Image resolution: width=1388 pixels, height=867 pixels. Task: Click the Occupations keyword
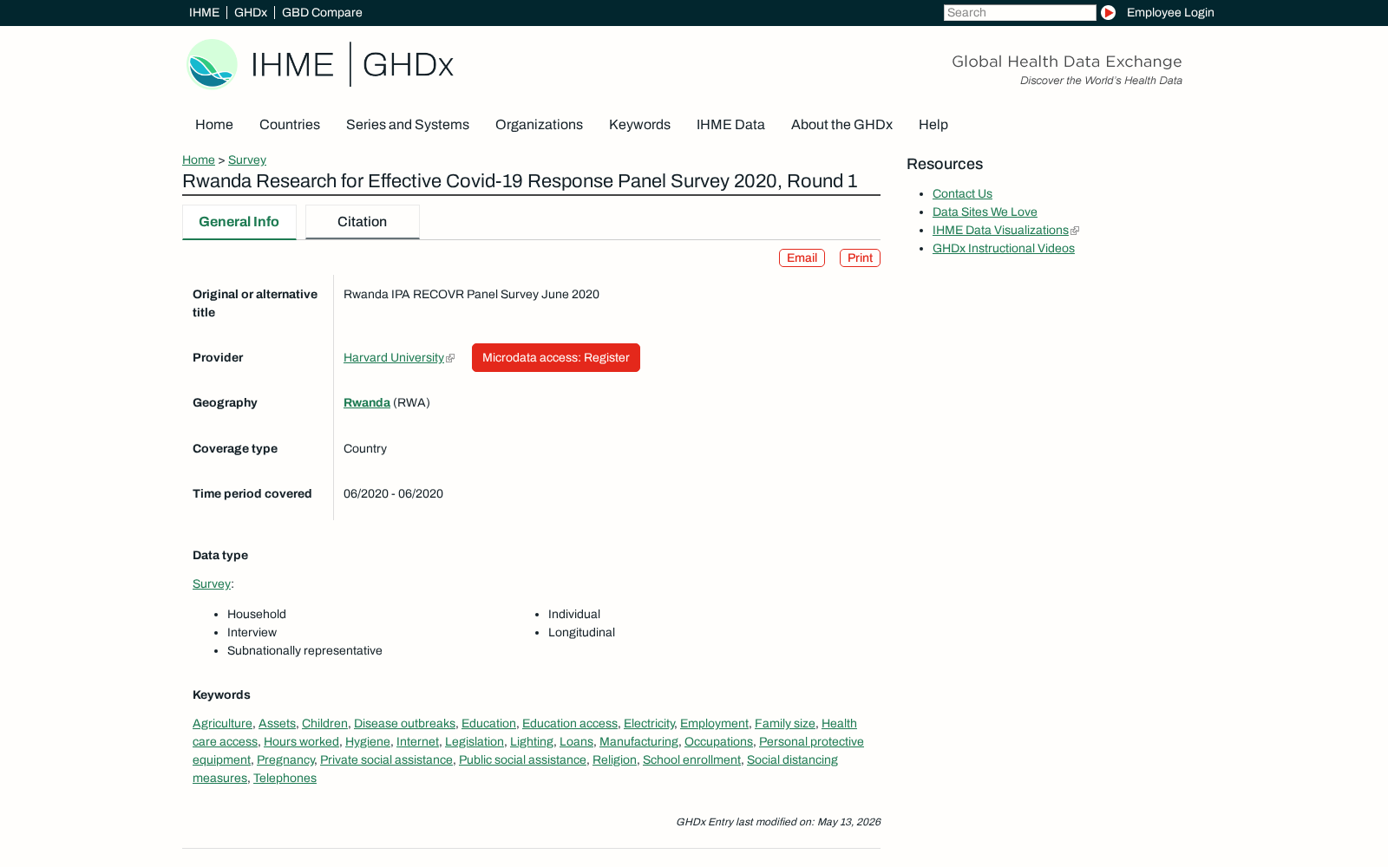click(x=718, y=742)
